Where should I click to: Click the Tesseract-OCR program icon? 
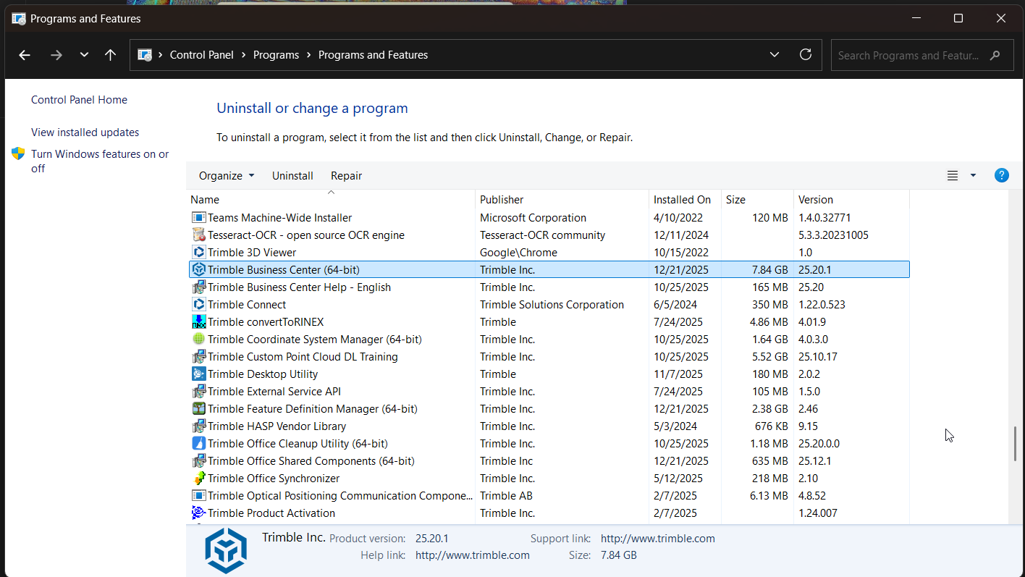(x=198, y=235)
